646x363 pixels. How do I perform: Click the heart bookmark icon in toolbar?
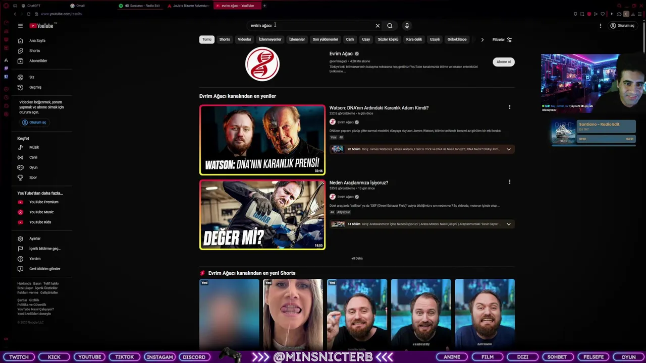click(x=602, y=14)
